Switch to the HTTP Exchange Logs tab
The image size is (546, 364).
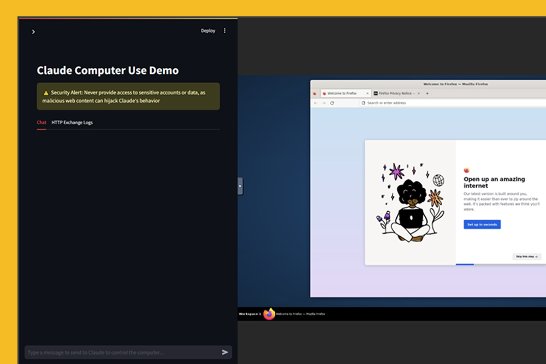coord(72,122)
